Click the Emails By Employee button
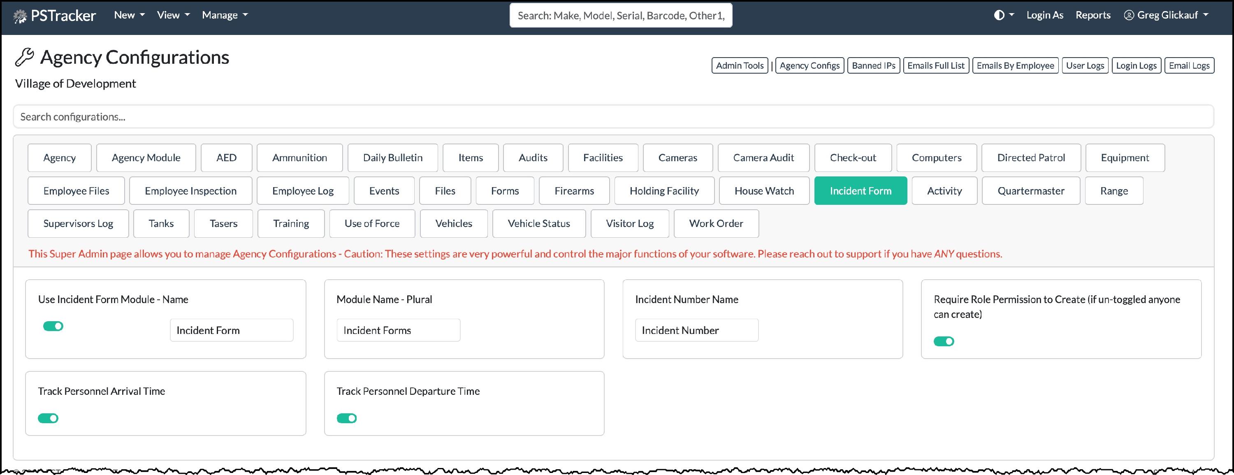This screenshot has height=475, width=1234. pos(1016,66)
